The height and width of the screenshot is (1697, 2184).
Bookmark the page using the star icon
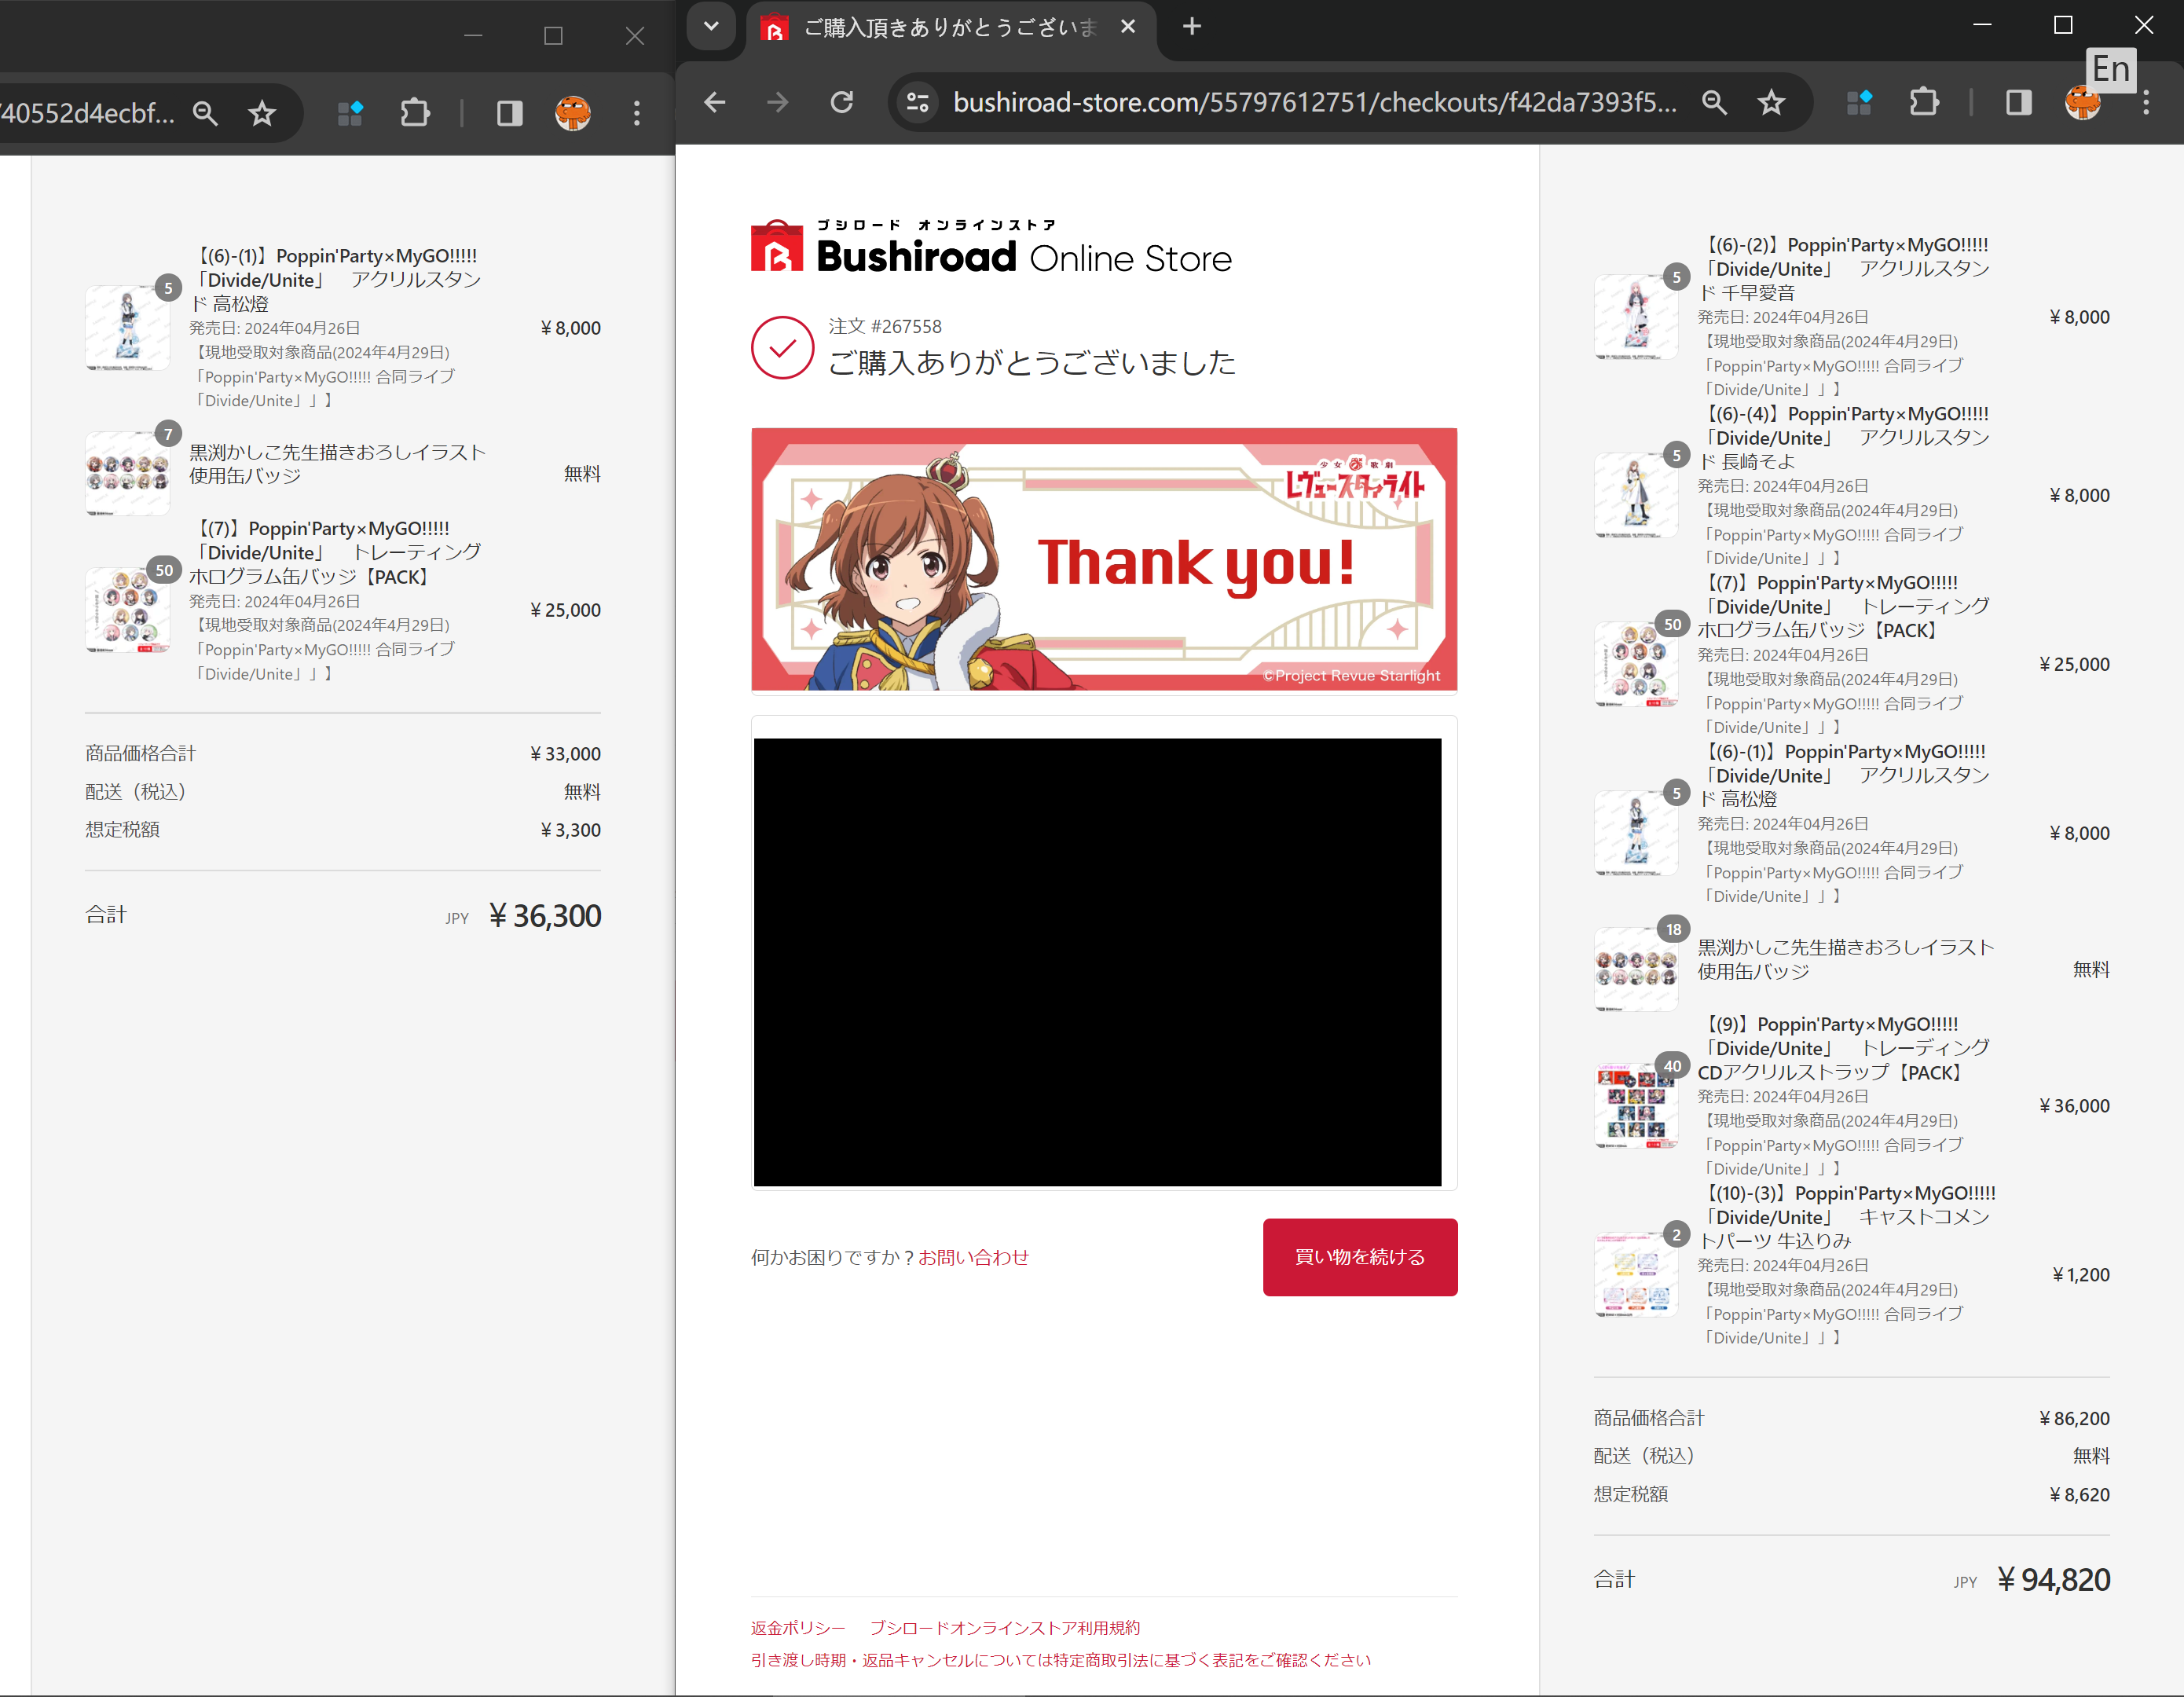click(x=1772, y=102)
